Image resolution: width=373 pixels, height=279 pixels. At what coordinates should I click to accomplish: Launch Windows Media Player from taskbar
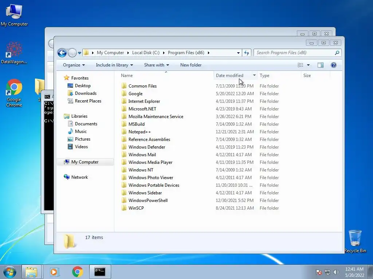pos(54,272)
